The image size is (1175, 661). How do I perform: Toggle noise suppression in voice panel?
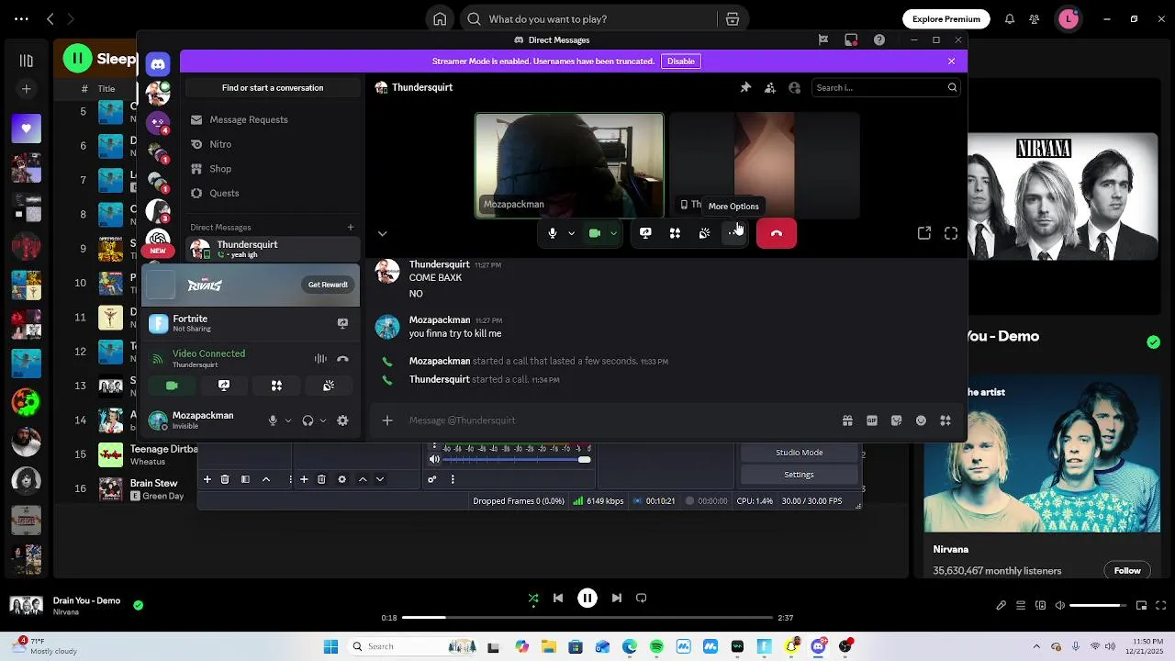click(x=320, y=359)
